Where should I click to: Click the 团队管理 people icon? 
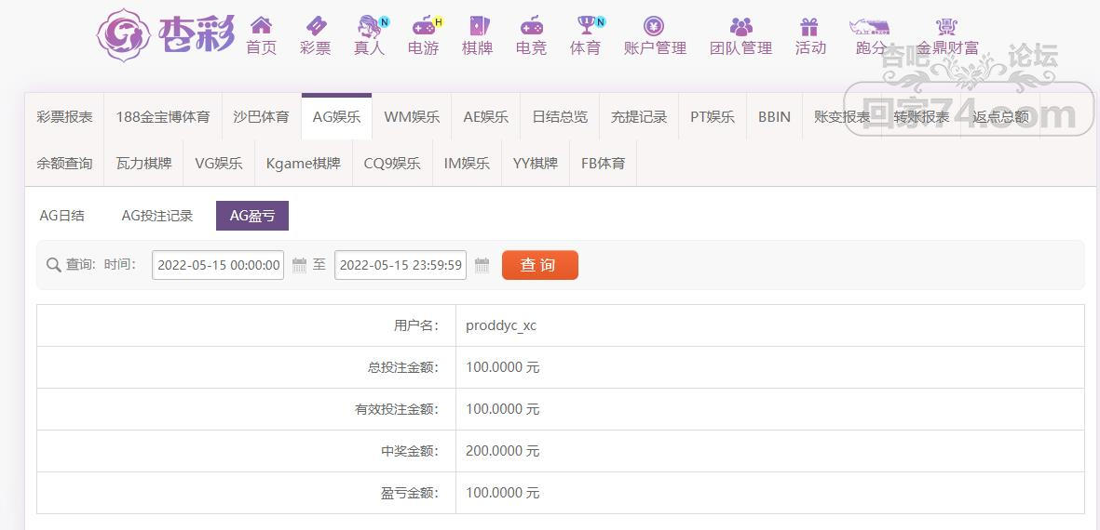tap(740, 26)
